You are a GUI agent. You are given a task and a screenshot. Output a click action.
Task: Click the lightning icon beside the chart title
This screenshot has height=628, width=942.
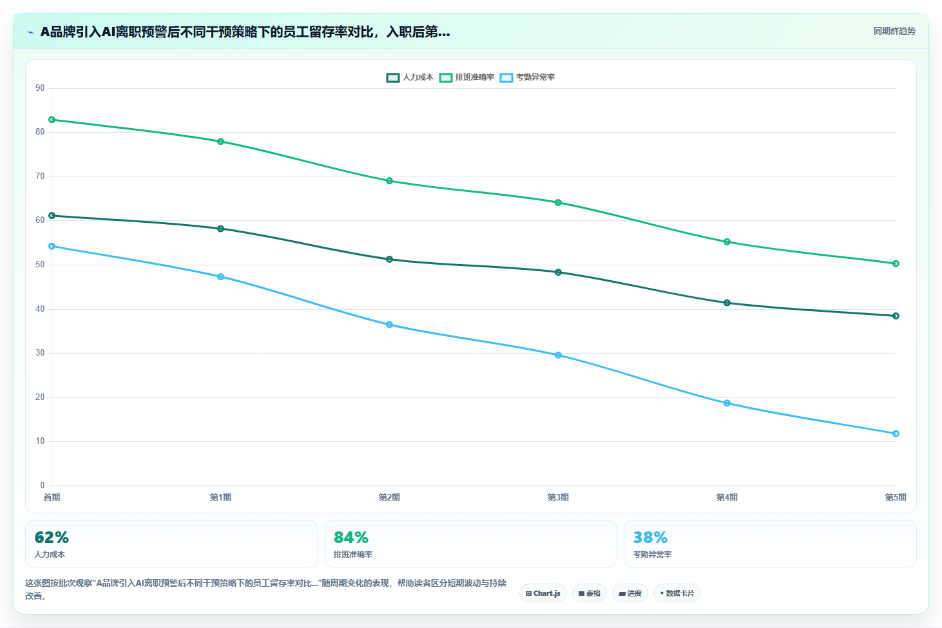(x=30, y=32)
